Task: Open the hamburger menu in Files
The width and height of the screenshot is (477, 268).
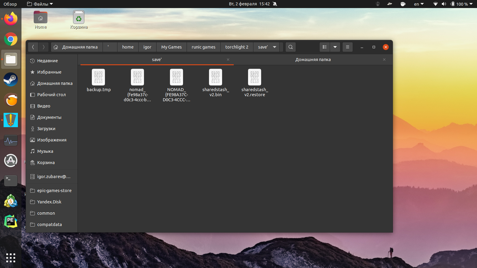Action: pyautogui.click(x=347, y=47)
